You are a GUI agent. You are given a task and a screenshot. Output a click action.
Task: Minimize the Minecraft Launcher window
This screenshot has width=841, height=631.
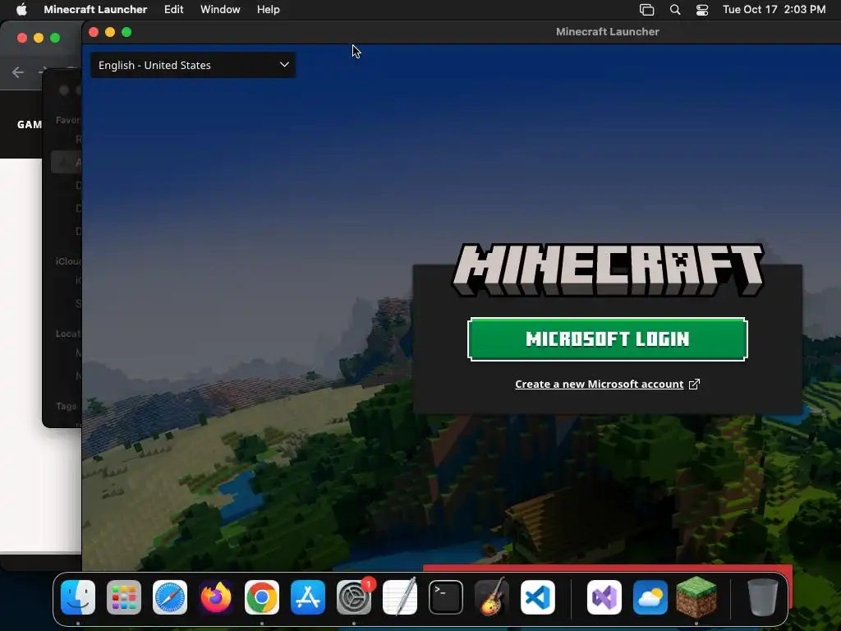click(x=110, y=32)
